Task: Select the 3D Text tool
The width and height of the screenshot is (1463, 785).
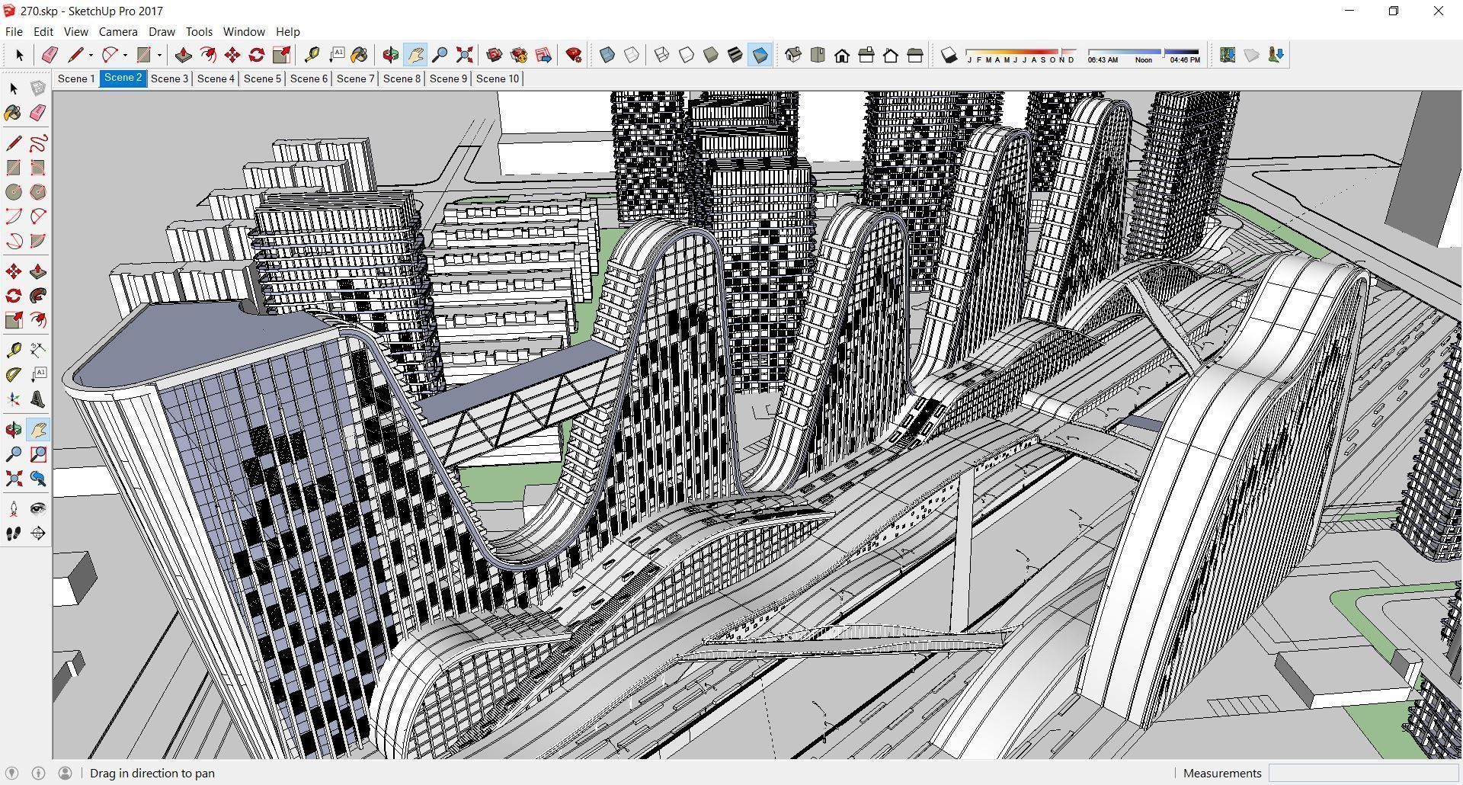Action: coord(38,399)
